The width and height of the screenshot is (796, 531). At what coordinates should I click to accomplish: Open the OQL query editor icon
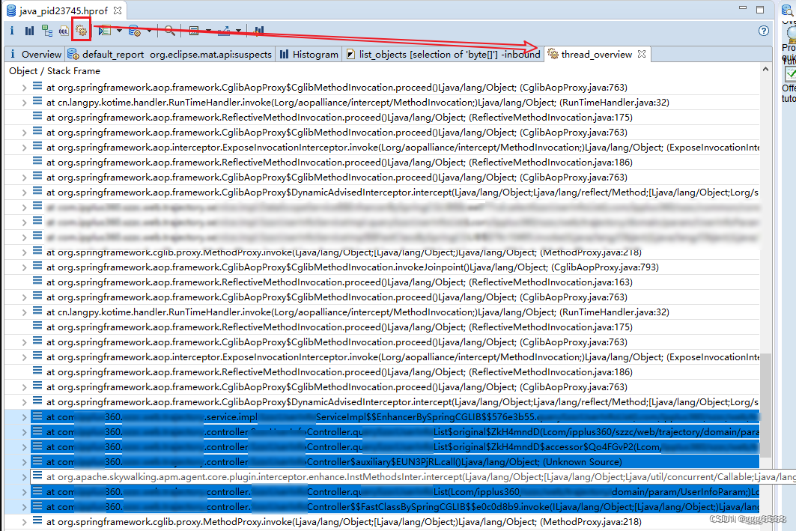pos(64,31)
